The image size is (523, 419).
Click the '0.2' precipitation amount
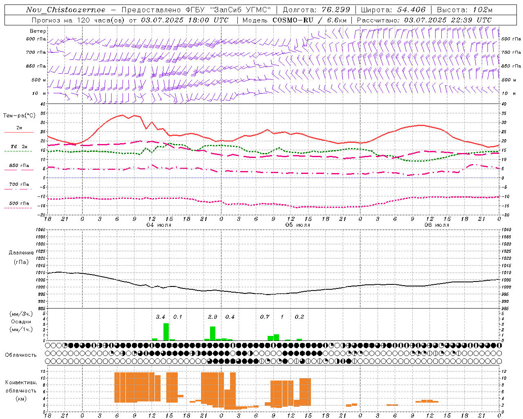pyautogui.click(x=299, y=317)
